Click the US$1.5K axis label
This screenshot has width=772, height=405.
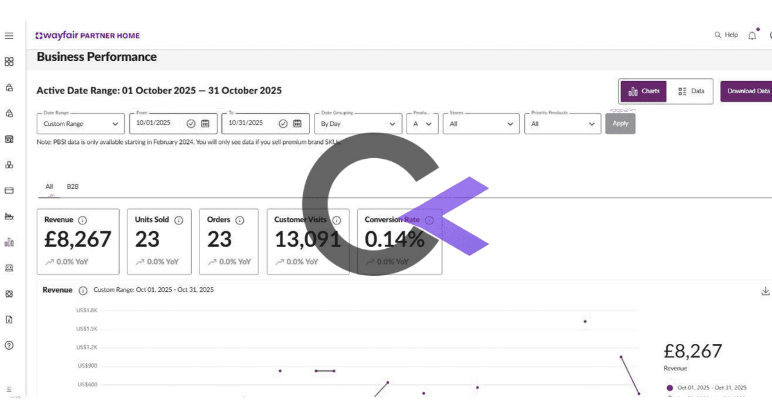(86, 328)
